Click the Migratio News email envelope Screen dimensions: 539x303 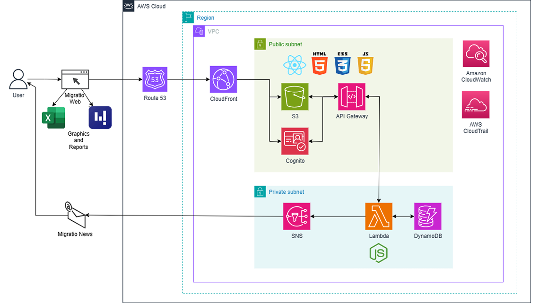(76, 216)
